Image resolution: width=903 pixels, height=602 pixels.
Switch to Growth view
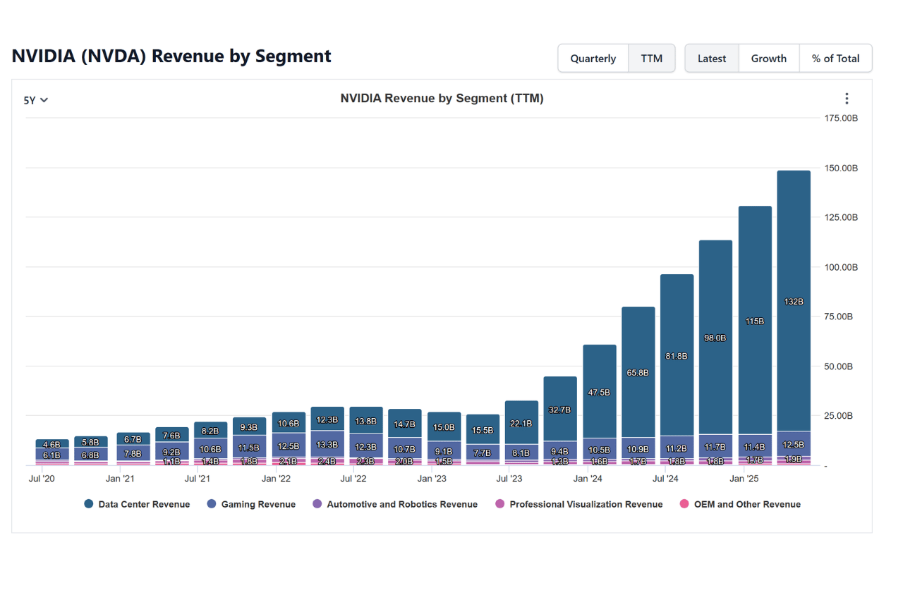tap(769, 59)
